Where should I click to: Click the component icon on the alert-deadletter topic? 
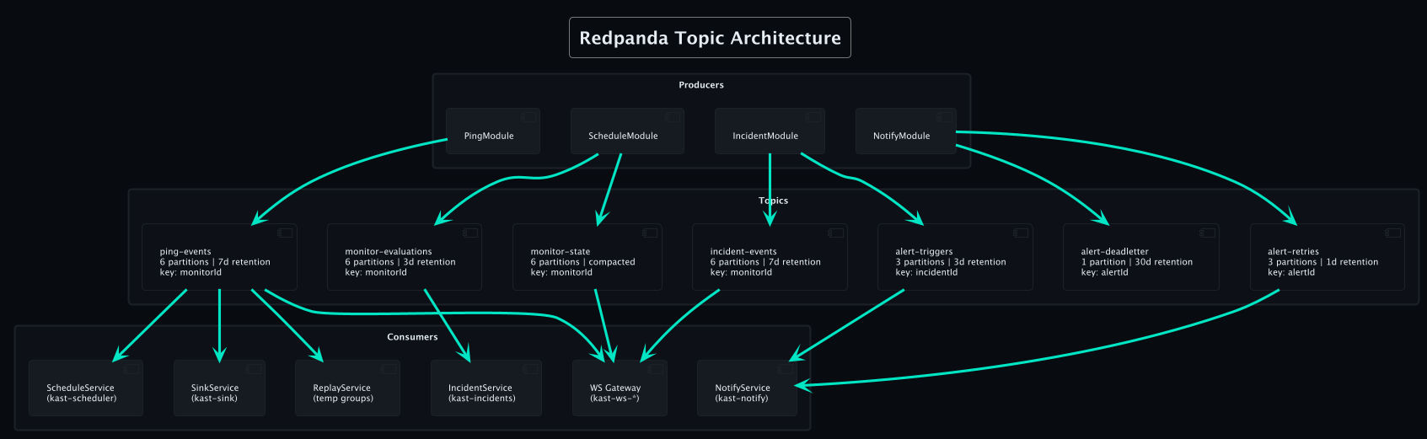click(x=1207, y=233)
